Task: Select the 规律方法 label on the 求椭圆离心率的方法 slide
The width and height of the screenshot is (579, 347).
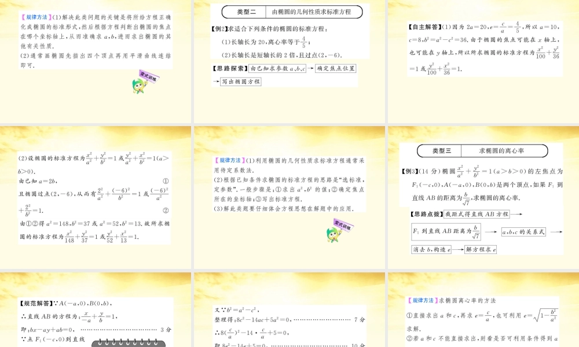Action: click(423, 301)
